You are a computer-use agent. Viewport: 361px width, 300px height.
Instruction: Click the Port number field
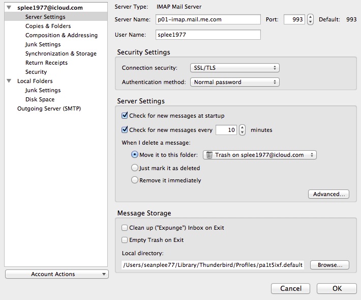(294, 19)
